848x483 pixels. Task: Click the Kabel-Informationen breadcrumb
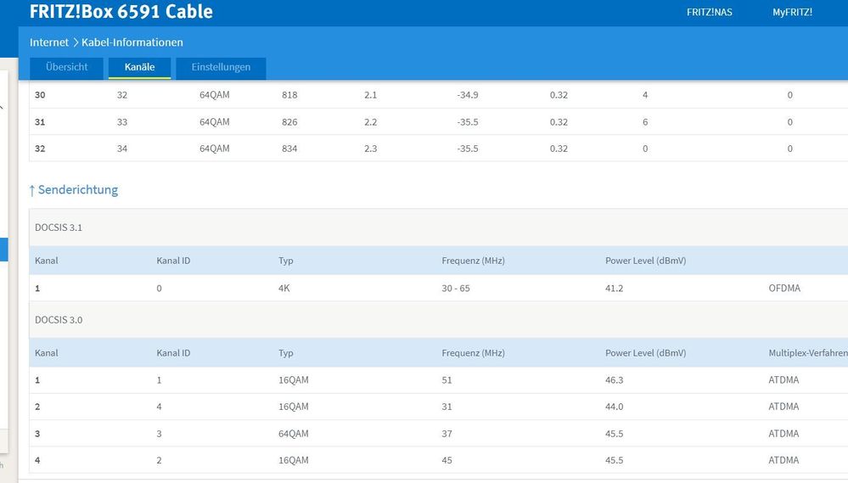[x=132, y=42]
